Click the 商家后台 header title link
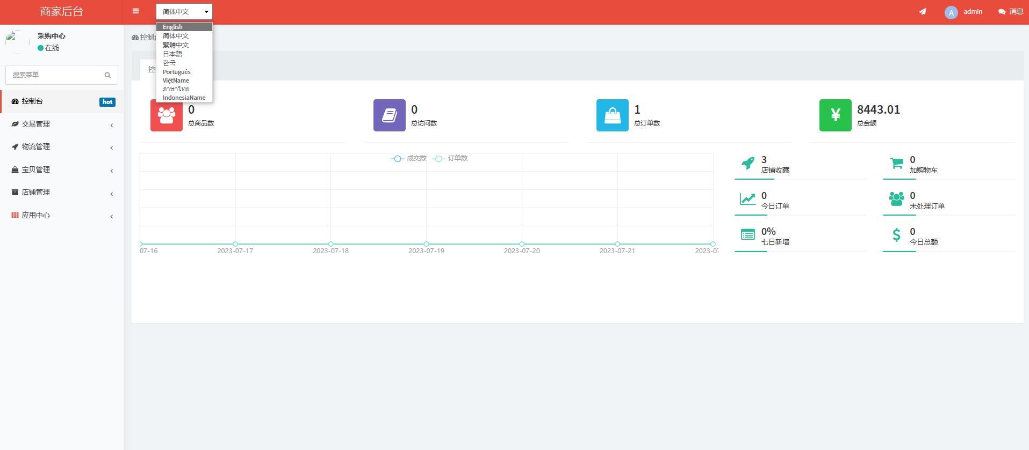The image size is (1029, 450). pos(62,12)
